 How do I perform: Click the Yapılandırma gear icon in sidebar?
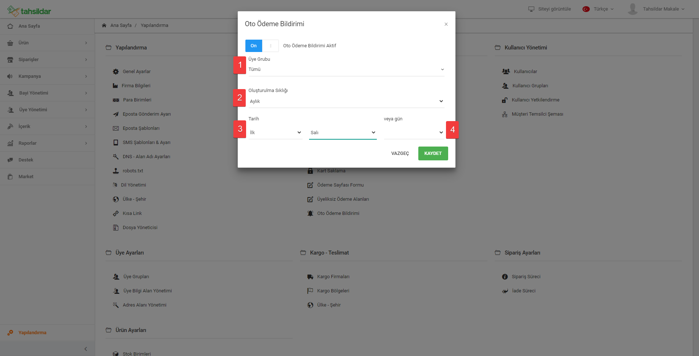(10, 333)
